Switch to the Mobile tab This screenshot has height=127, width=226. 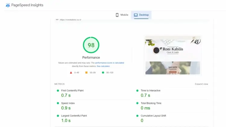[x=122, y=15]
